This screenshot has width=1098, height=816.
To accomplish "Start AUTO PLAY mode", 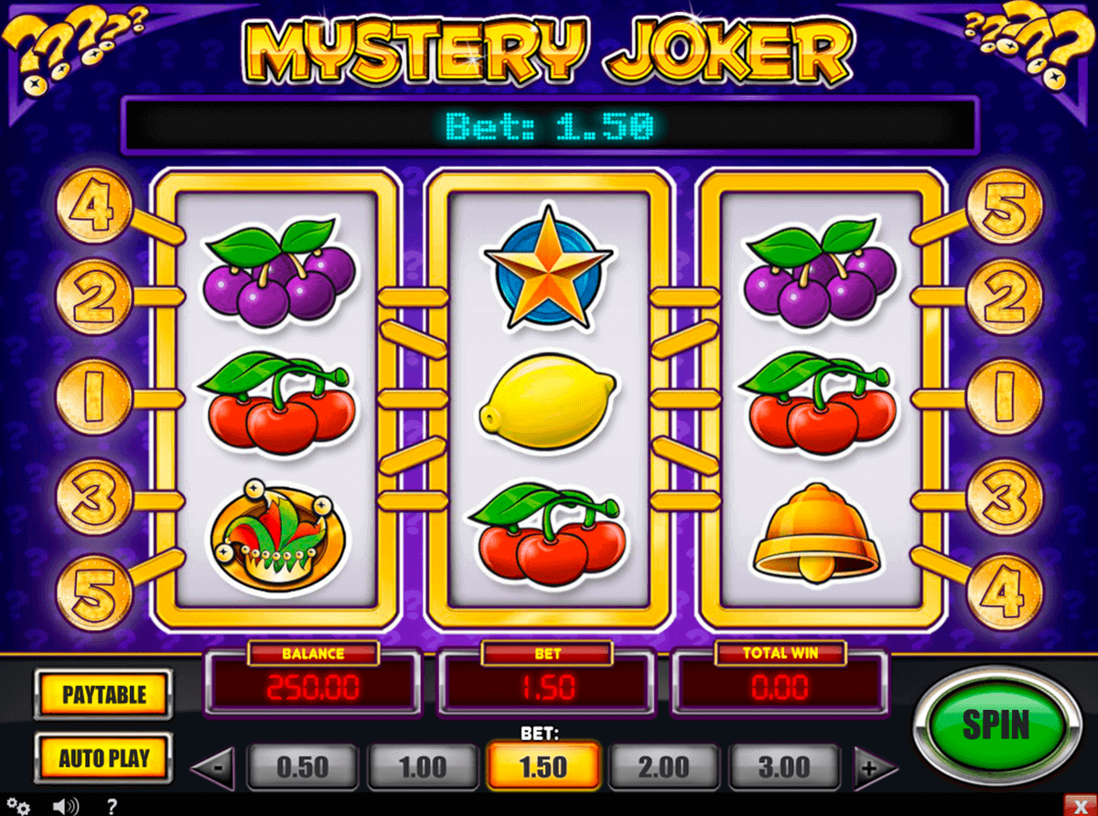I will click(104, 758).
